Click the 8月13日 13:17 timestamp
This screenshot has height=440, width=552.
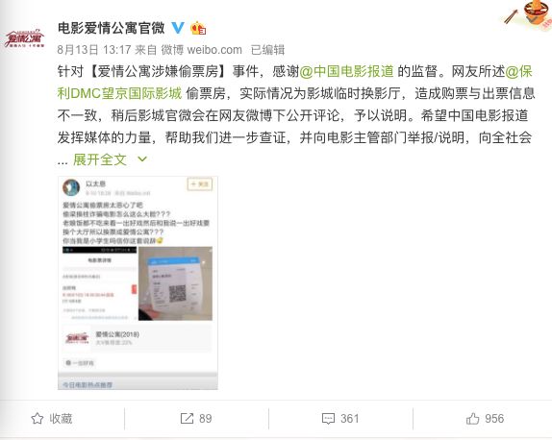pyautogui.click(x=94, y=50)
